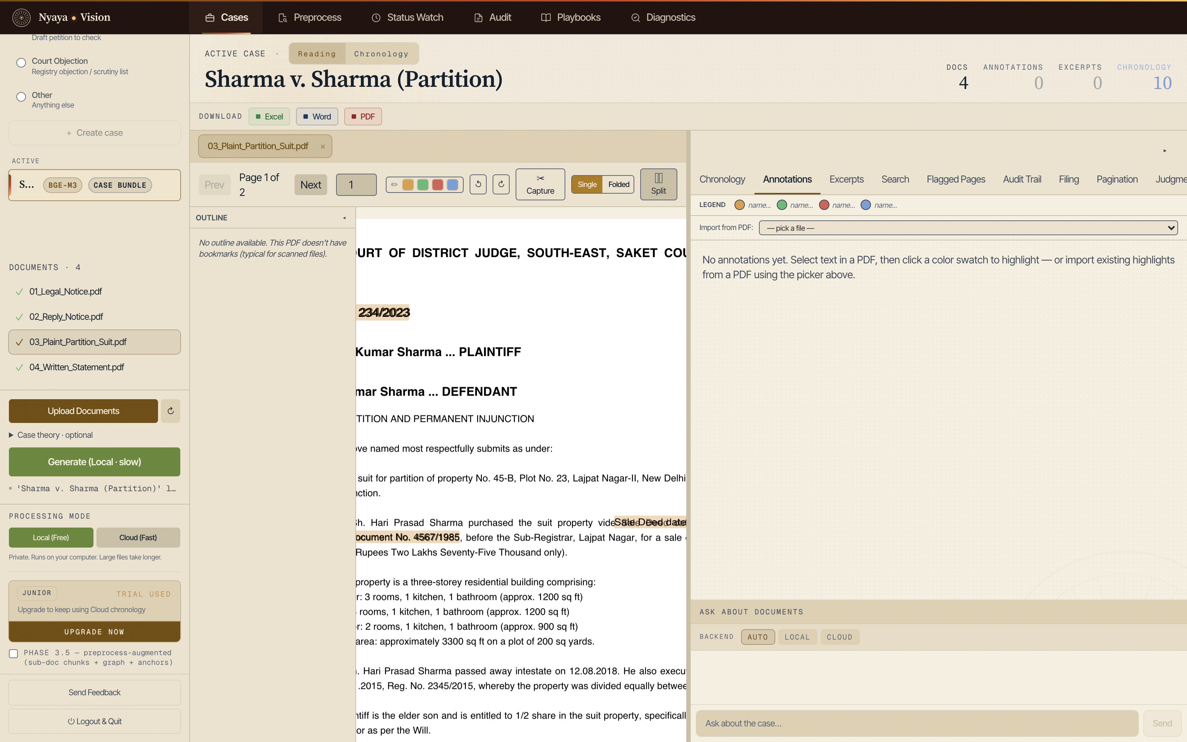
Task: Download case as Excel
Action: click(x=269, y=116)
